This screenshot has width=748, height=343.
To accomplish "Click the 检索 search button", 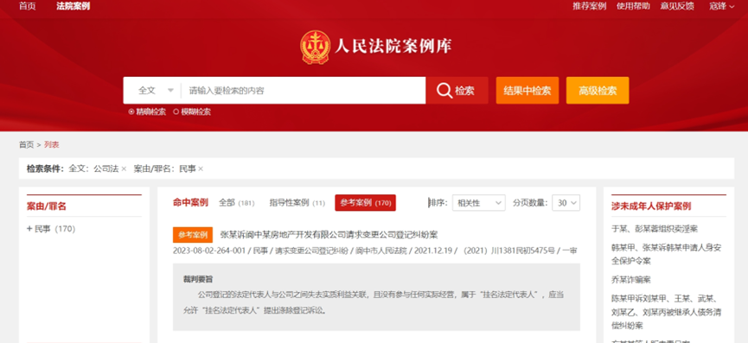I will 457,91.
